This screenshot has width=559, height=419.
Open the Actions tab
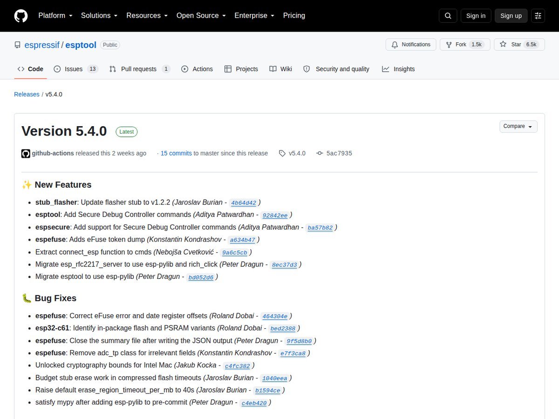click(197, 69)
